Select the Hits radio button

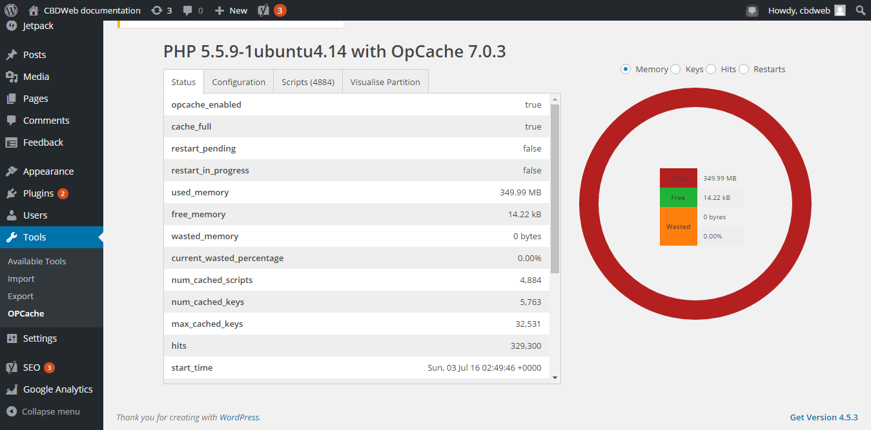pos(711,69)
